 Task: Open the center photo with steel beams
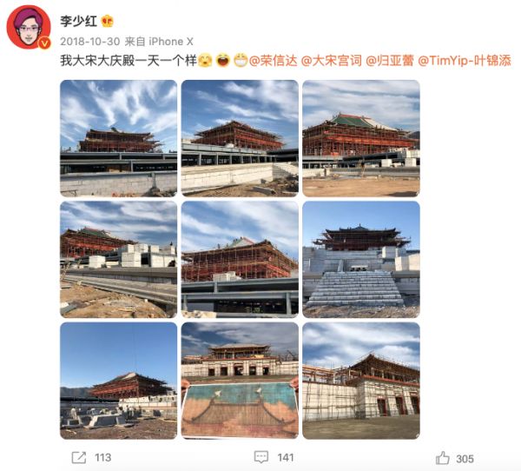pyautogui.click(x=240, y=260)
